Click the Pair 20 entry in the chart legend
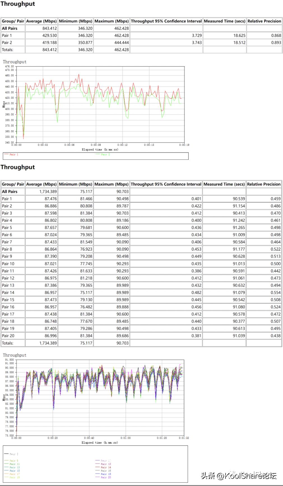283x486 pixels. click(x=103, y=477)
